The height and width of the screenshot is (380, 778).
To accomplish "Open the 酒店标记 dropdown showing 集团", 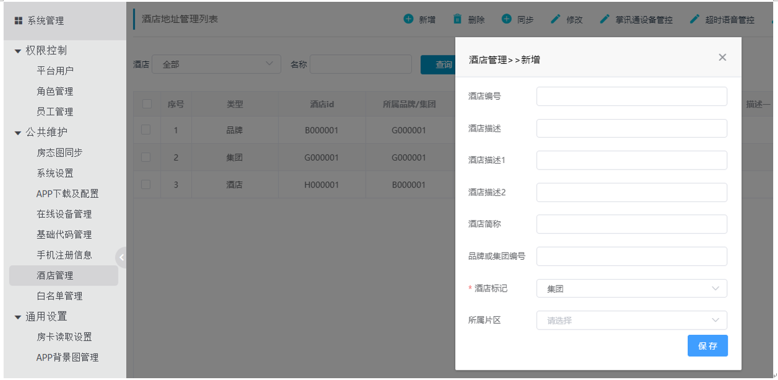I will pos(631,289).
